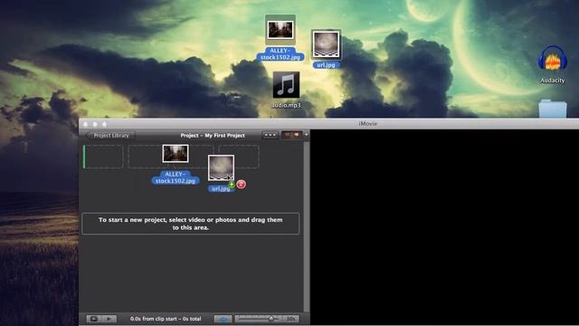Play the project from beginning
This screenshot has width=579, height=326.
pos(109,319)
